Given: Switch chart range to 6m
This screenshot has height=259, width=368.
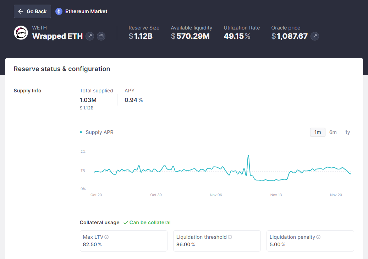Looking at the screenshot, I should (x=333, y=132).
